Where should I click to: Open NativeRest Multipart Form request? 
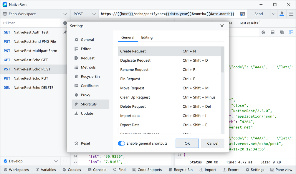(34, 51)
